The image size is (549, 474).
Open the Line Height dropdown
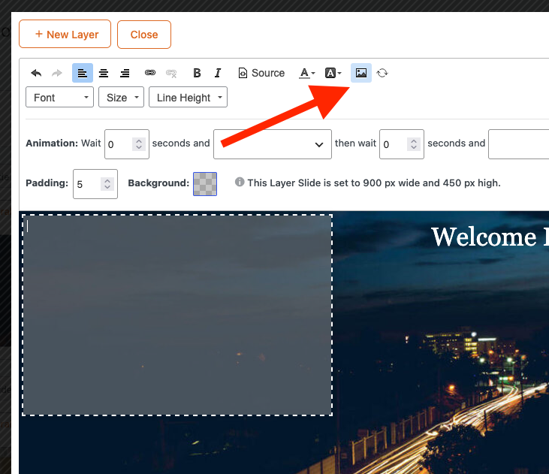tap(188, 97)
